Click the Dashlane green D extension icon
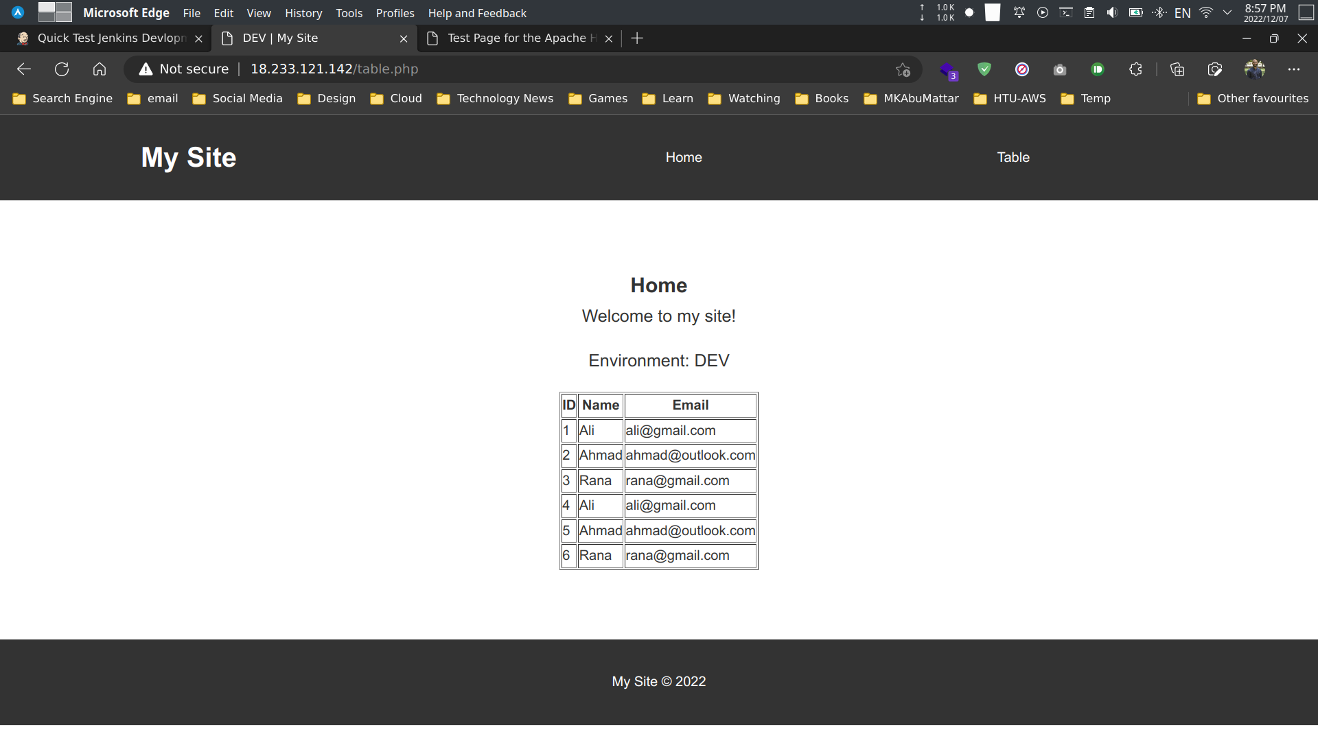This screenshot has height=741, width=1318. (x=1098, y=69)
